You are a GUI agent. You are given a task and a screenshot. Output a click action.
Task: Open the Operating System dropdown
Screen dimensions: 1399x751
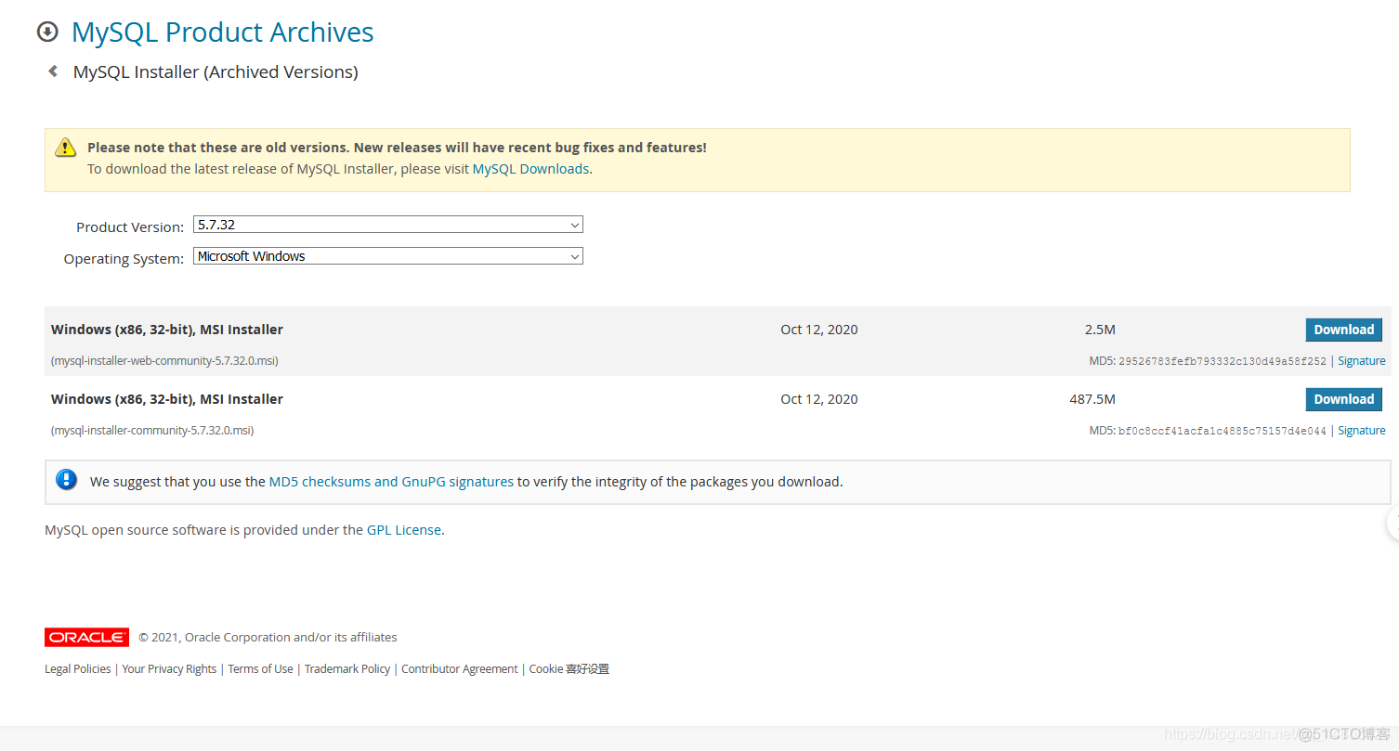click(x=388, y=256)
